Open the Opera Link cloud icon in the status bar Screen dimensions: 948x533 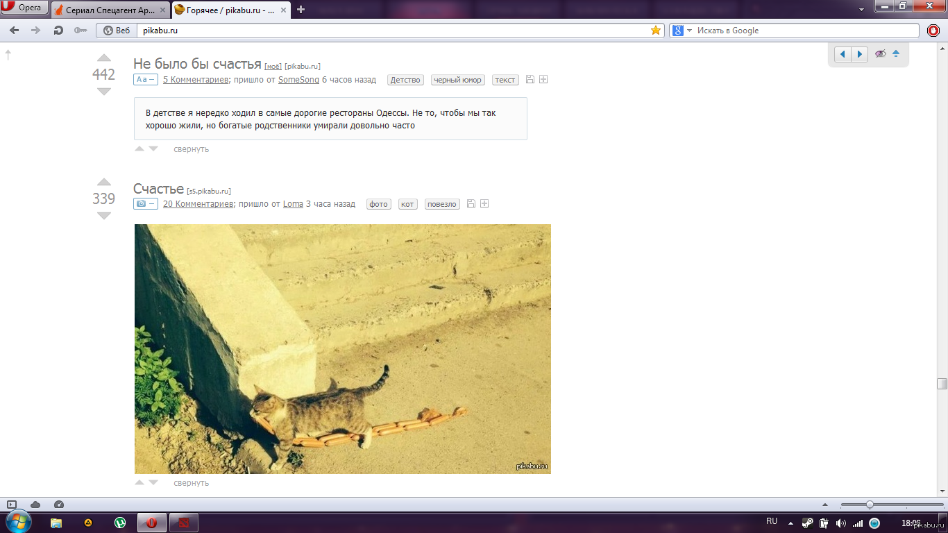[35, 505]
